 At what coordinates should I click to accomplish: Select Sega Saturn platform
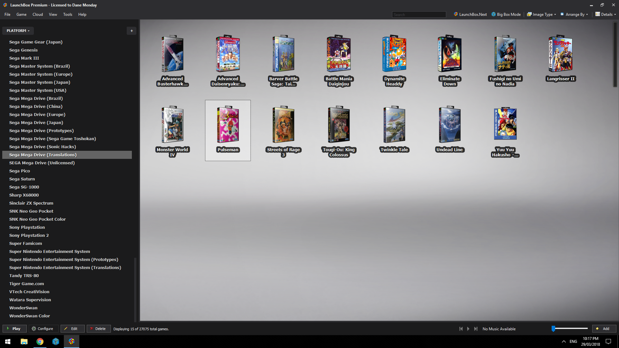[22, 179]
